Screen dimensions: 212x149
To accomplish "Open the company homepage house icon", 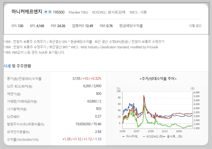I will click(x=46, y=12).
